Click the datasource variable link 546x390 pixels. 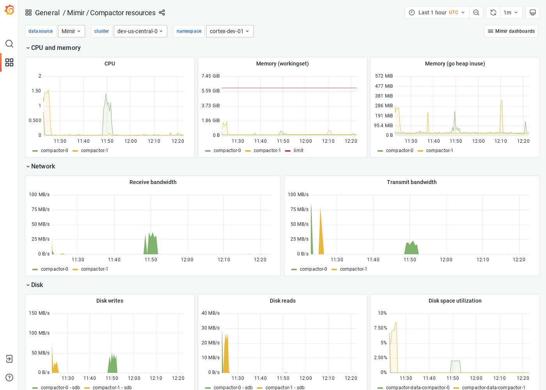(41, 31)
